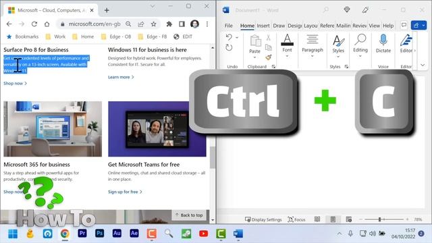Click Learn more under Windows 11 for business
The height and width of the screenshot is (243, 432).
click(x=121, y=77)
